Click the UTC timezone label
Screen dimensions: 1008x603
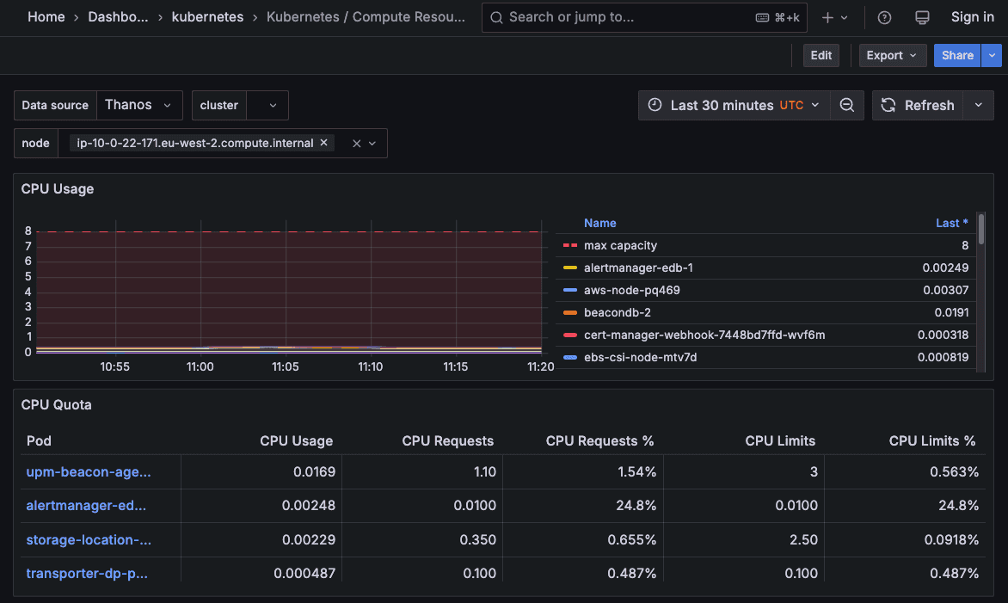click(791, 105)
